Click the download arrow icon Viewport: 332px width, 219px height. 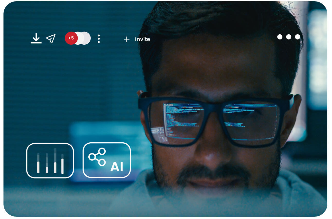(36, 38)
